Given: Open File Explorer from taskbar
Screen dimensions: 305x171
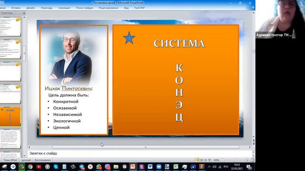Looking at the screenshot, I should (116, 167).
